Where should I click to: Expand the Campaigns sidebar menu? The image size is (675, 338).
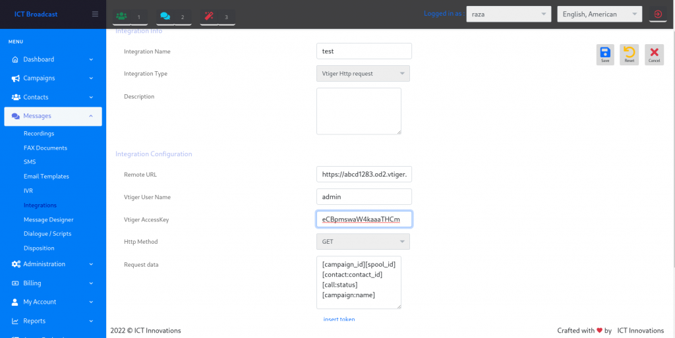click(53, 78)
